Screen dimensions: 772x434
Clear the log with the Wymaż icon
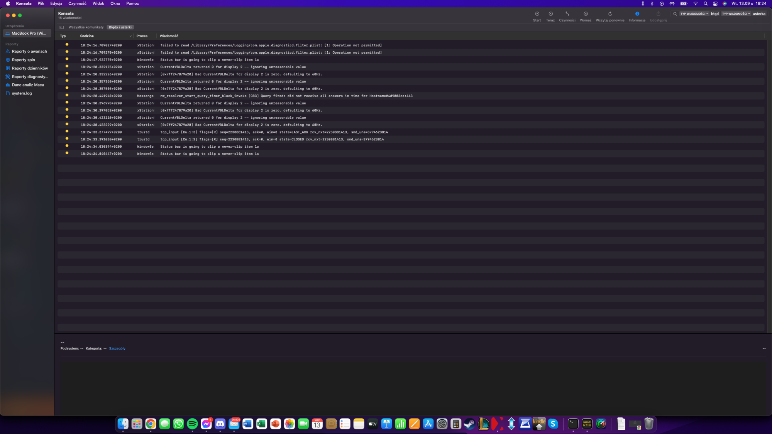[586, 14]
